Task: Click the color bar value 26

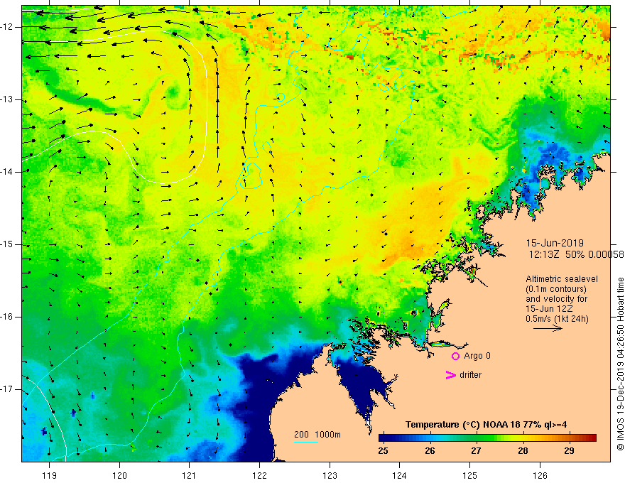Action: click(430, 451)
